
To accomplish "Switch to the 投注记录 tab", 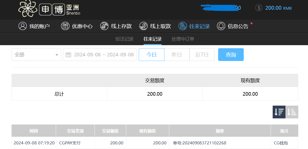I will click(x=124, y=39).
